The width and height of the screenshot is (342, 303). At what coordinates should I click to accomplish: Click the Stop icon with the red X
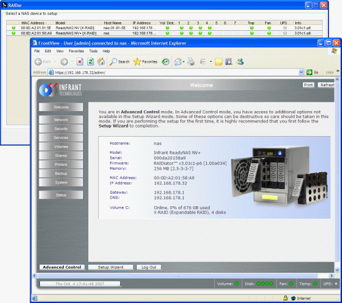(x=80, y=62)
